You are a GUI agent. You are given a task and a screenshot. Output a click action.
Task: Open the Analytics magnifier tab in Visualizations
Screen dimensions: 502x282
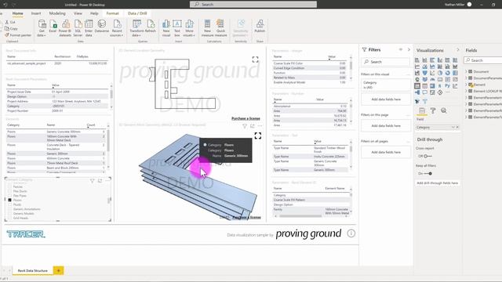444,110
